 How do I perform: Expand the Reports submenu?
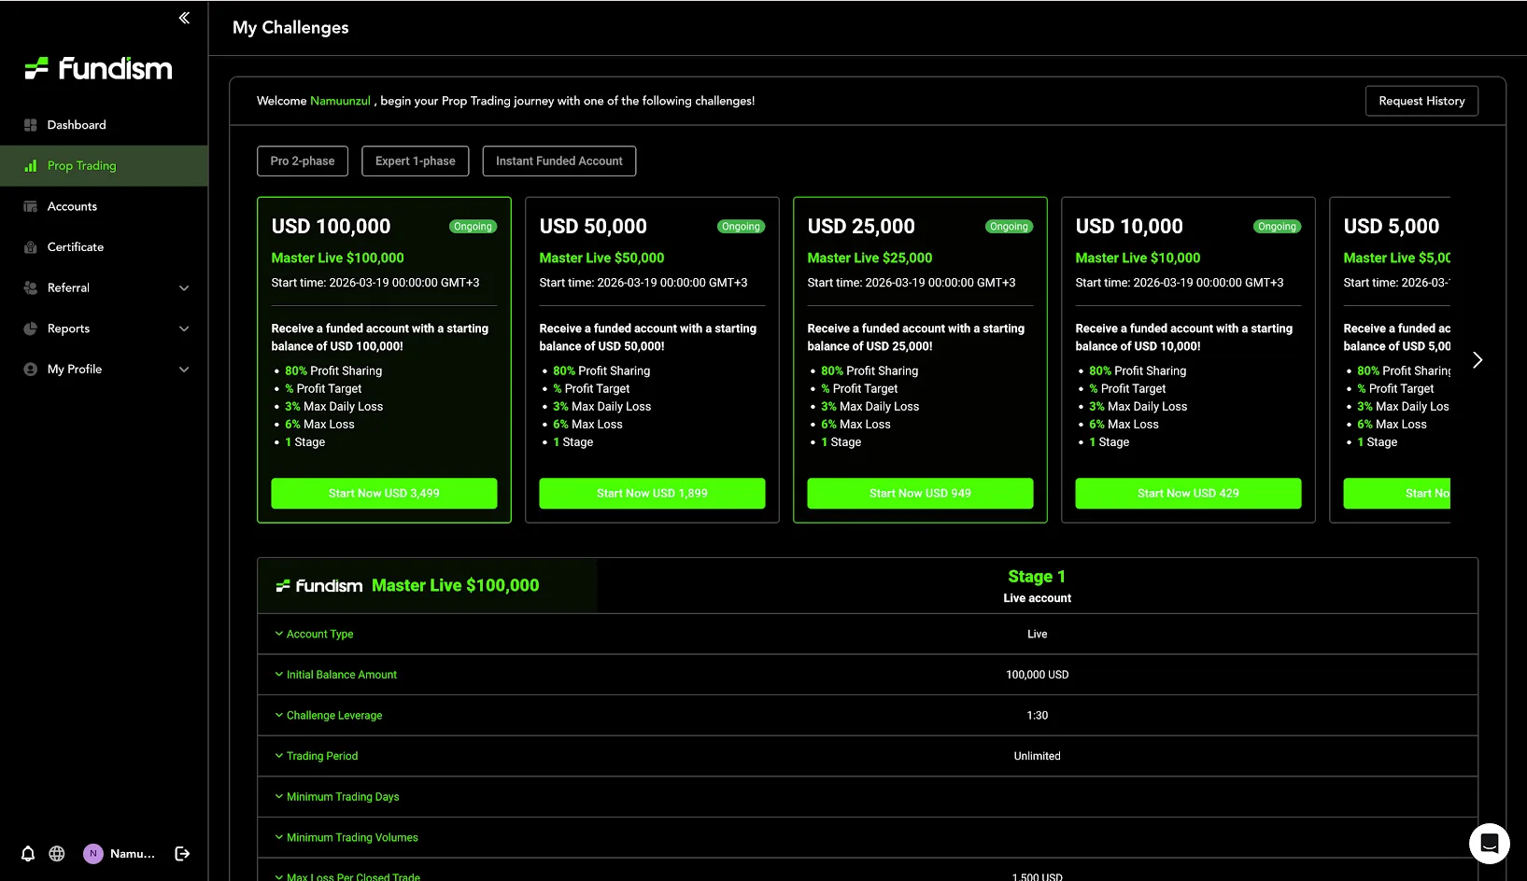coord(184,329)
